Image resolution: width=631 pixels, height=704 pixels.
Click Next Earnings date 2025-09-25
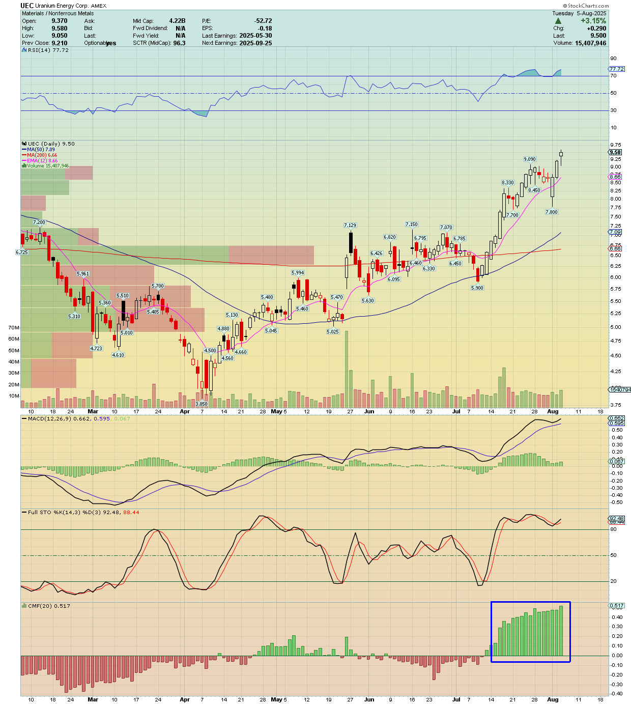click(255, 43)
